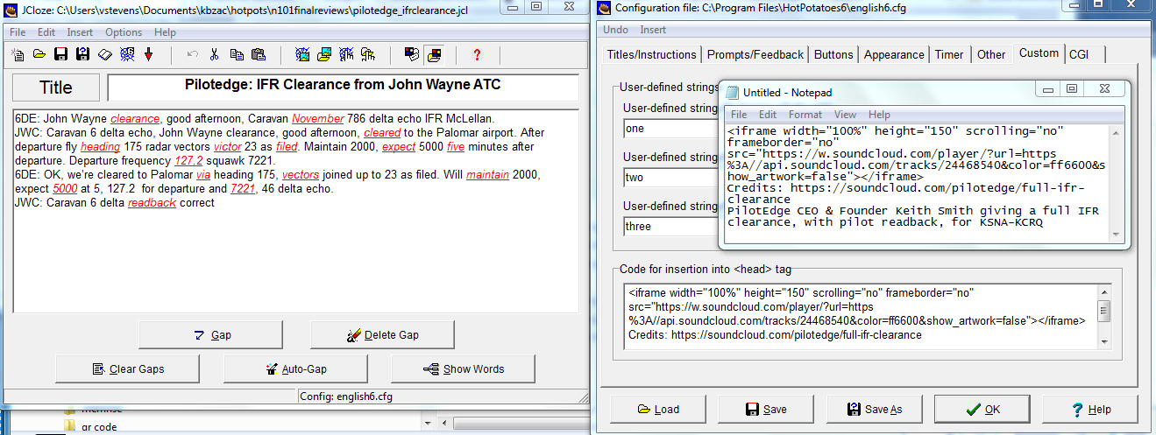Click Insert web link icon
Image resolution: width=1156 pixels, height=435 pixels.
pyautogui.click(x=346, y=55)
